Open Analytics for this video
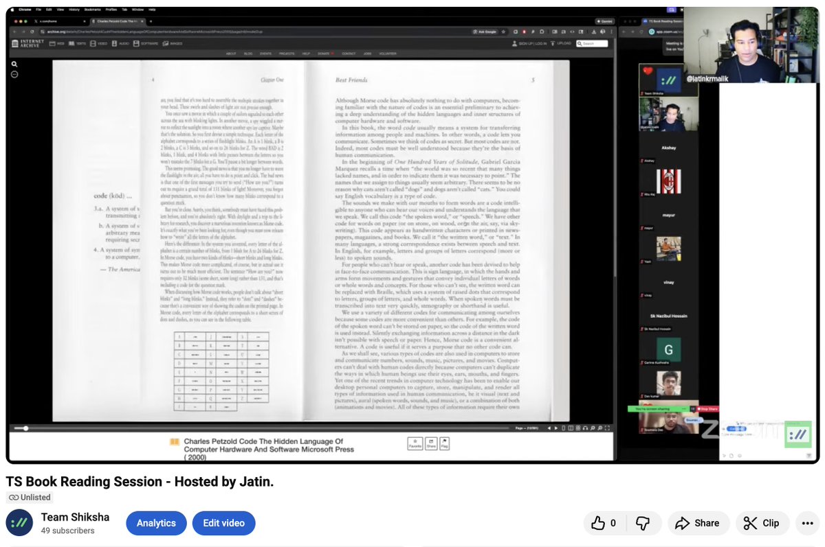This screenshot has width=825, height=547. [x=156, y=523]
